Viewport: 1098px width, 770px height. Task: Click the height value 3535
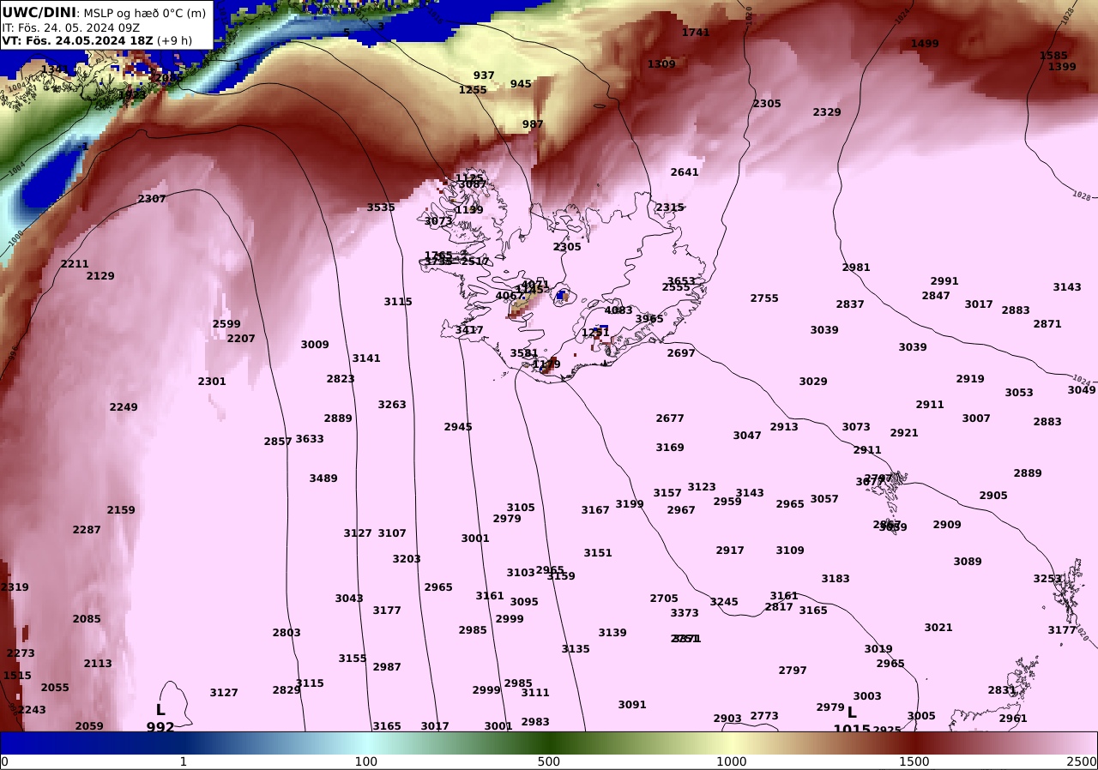(x=381, y=208)
